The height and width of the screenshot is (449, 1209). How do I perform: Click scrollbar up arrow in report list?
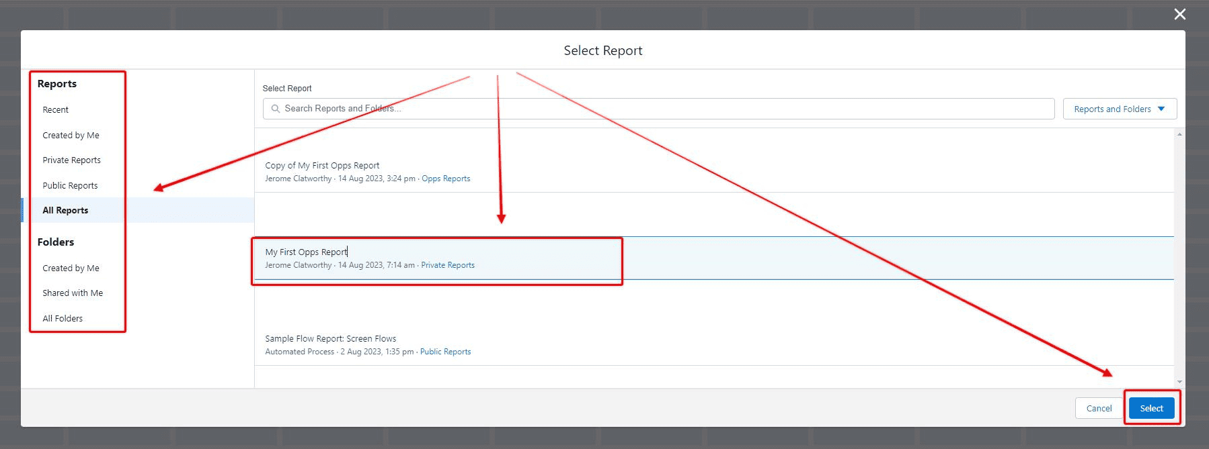[x=1179, y=134]
